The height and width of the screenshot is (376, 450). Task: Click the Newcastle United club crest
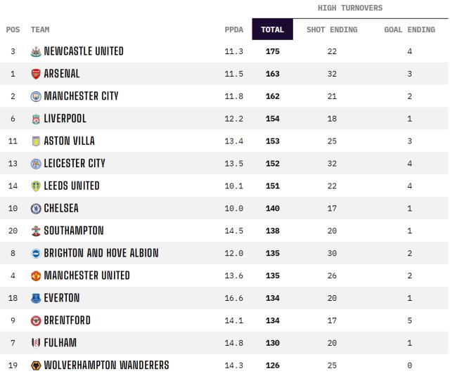click(36, 51)
